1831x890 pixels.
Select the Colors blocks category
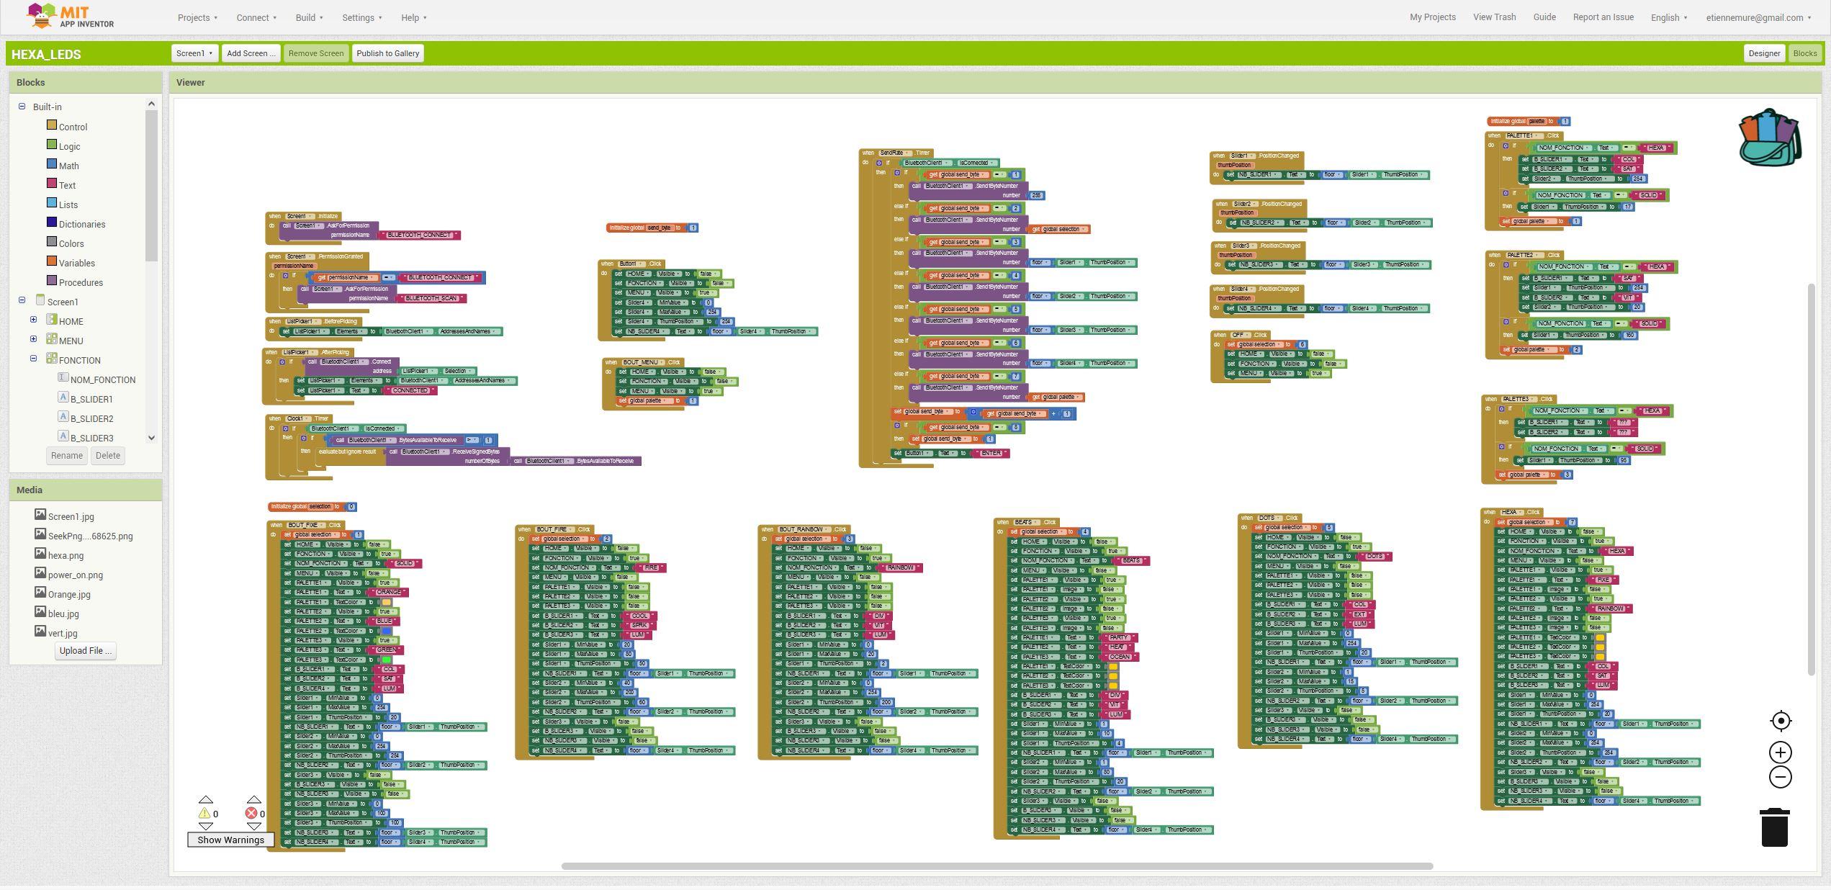[71, 243]
